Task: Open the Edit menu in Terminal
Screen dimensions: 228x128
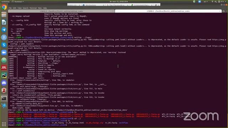Action: point(14,8)
